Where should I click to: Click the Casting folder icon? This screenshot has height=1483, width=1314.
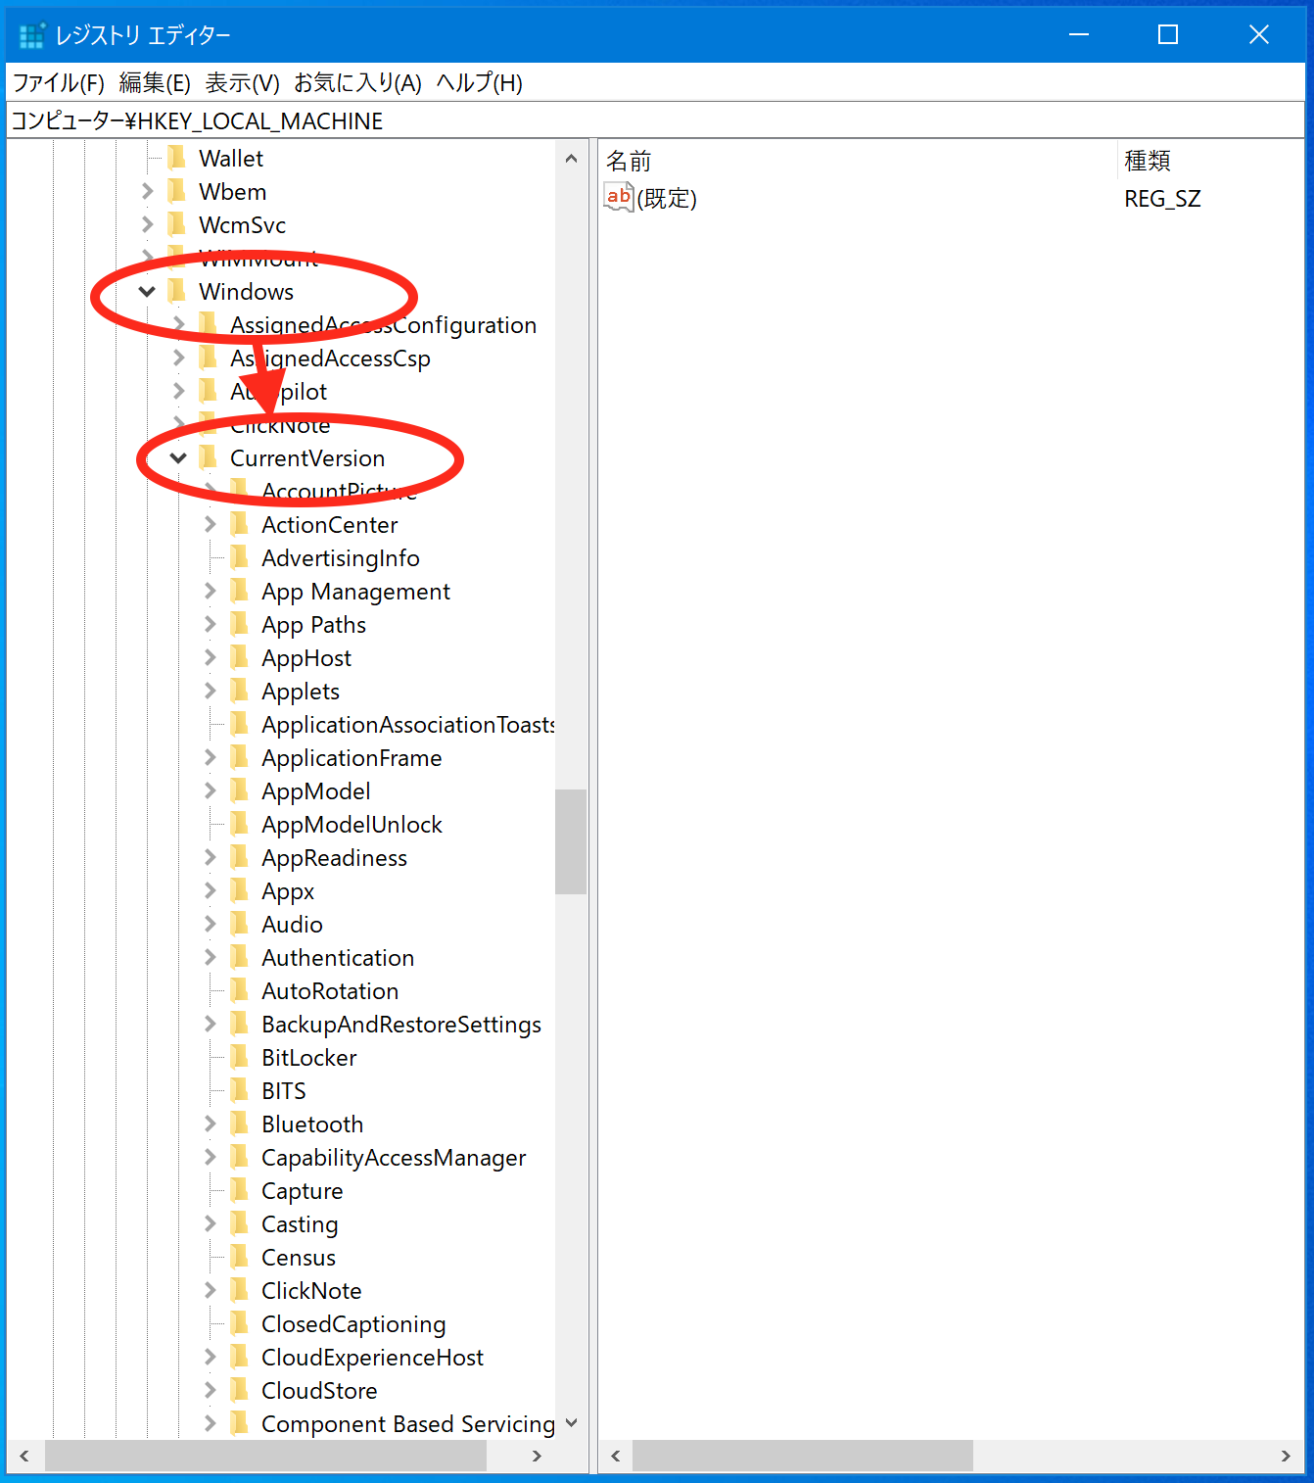240,1223
